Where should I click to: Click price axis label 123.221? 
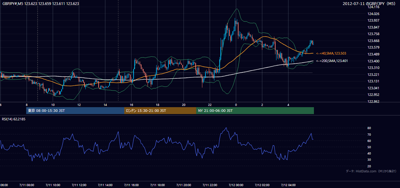[374, 75]
